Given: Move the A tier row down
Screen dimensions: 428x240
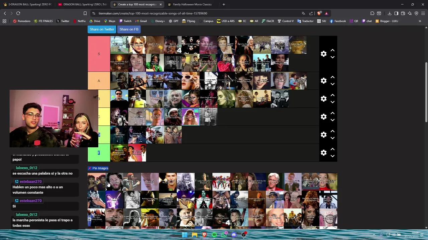Looking at the screenshot, I should point(332,84).
